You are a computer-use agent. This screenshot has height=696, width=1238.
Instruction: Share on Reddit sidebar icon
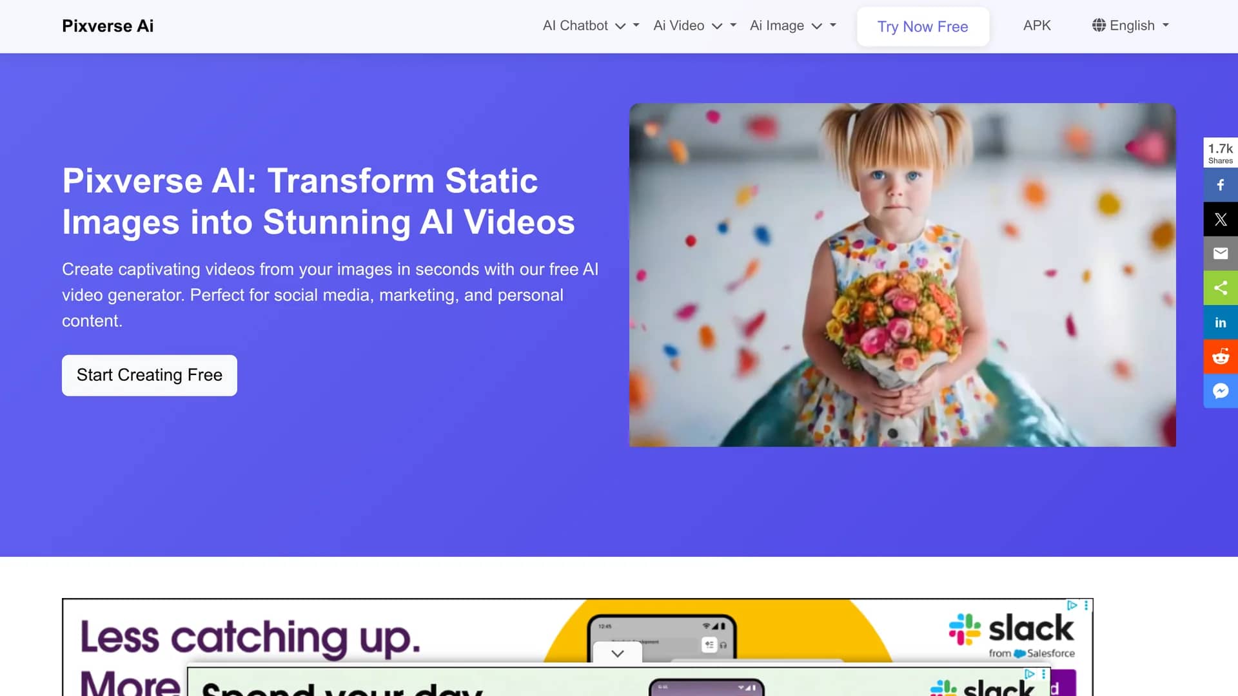pyautogui.click(x=1221, y=356)
